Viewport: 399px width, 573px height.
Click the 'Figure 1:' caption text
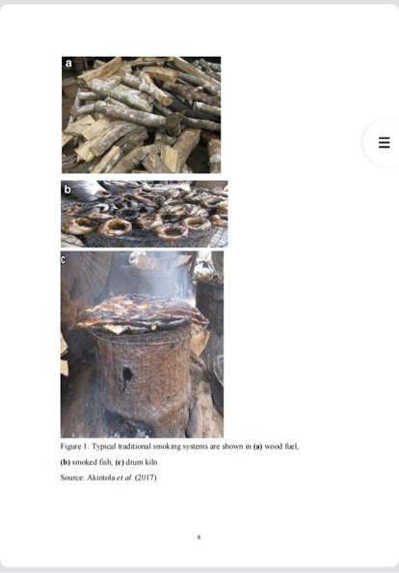pyautogui.click(x=74, y=447)
